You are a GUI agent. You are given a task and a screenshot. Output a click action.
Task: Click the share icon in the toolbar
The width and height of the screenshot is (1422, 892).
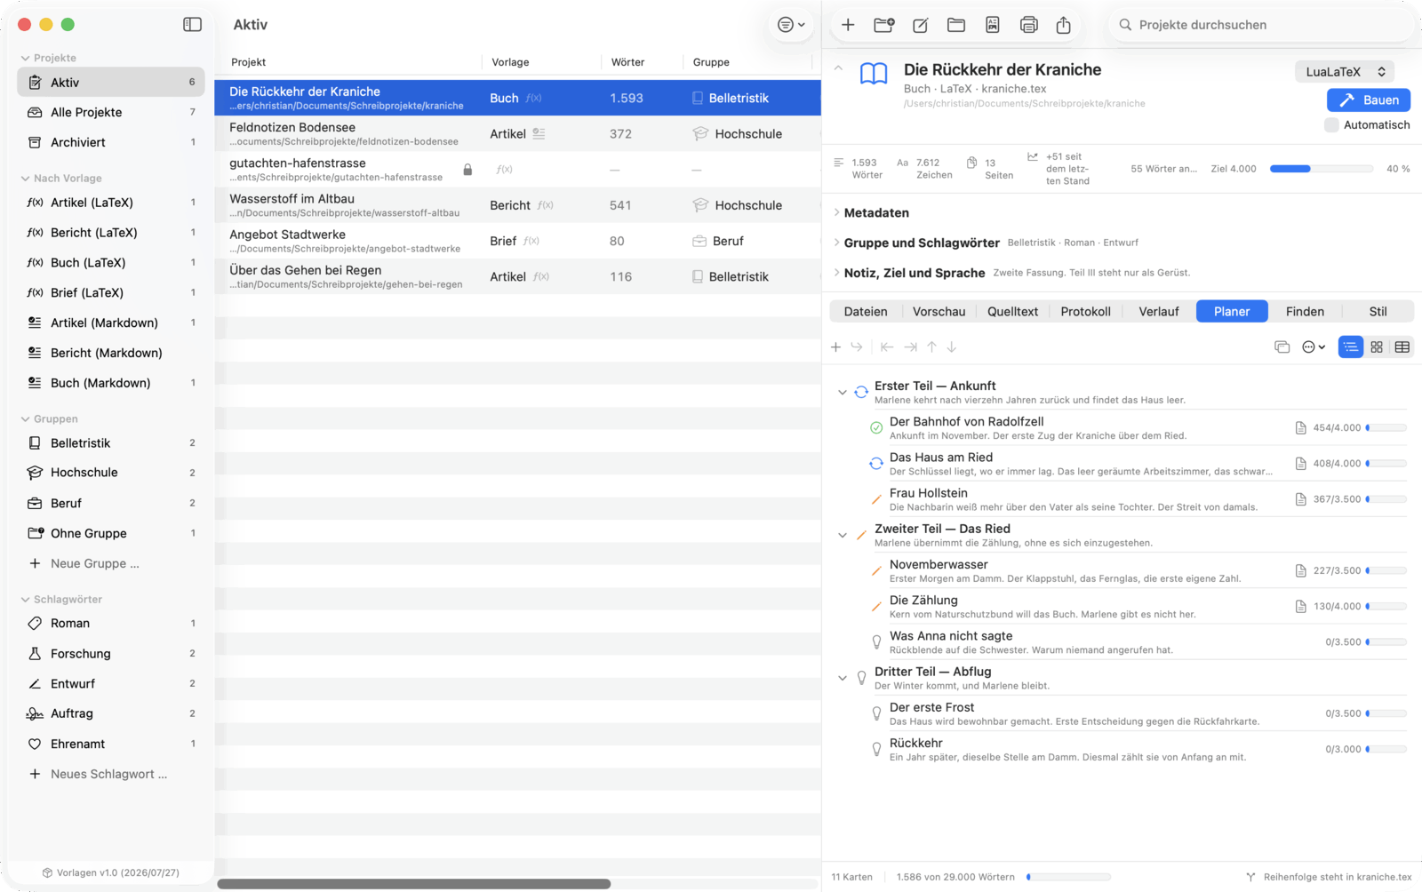pos(1064,25)
